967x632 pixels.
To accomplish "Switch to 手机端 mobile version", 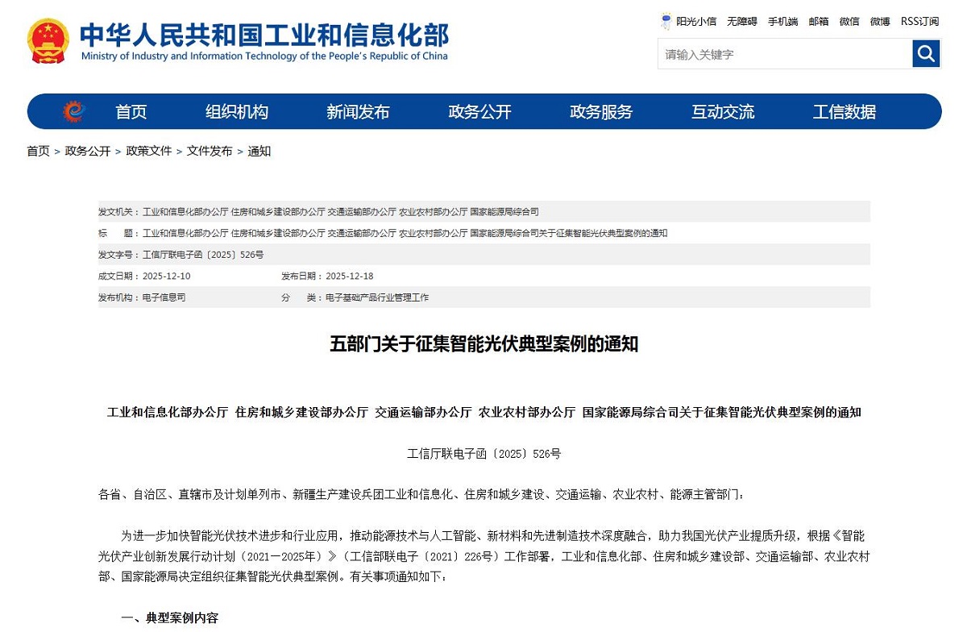I will (x=782, y=21).
